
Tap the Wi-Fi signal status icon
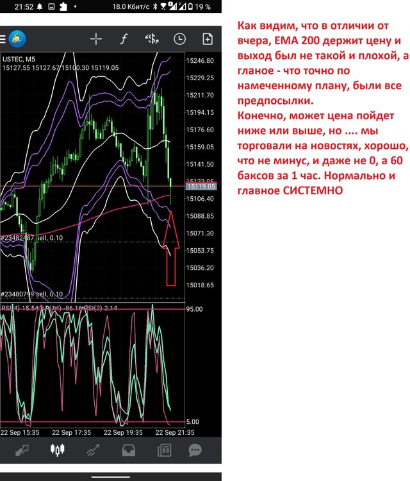point(163,6)
